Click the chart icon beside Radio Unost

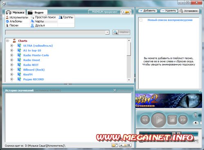coord(19,60)
